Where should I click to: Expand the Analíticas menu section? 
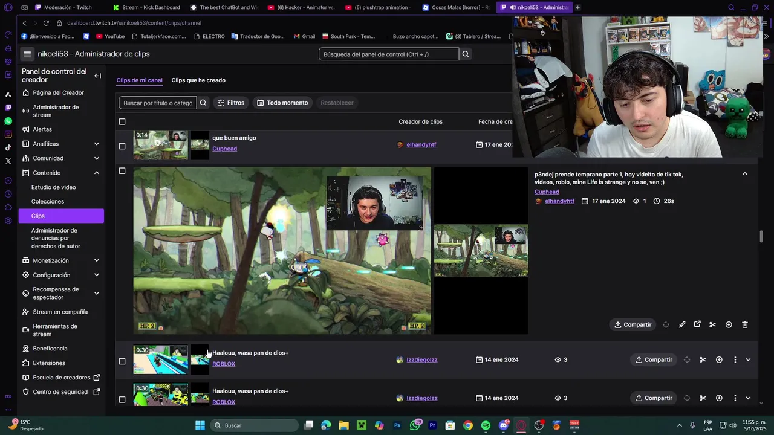pyautogui.click(x=97, y=144)
